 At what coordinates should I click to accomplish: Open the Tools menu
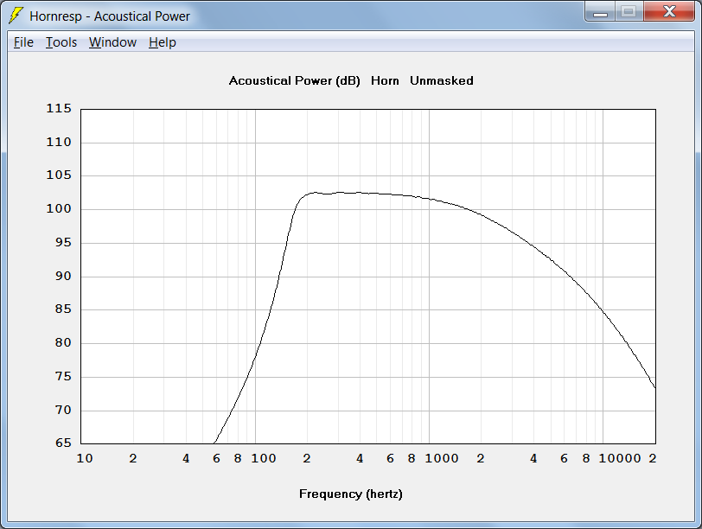61,42
